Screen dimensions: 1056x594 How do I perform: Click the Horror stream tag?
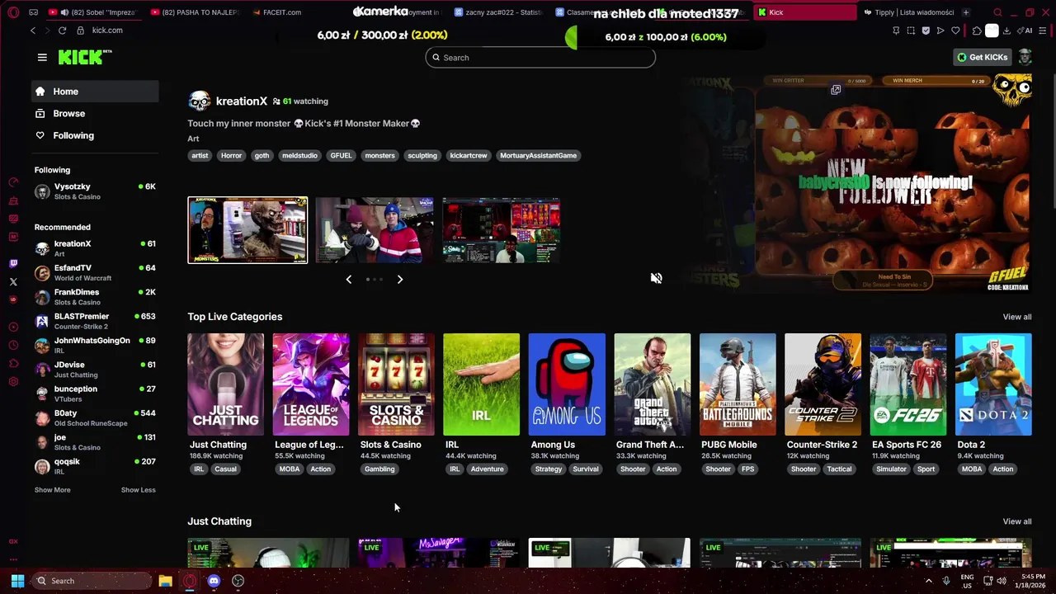(231, 155)
